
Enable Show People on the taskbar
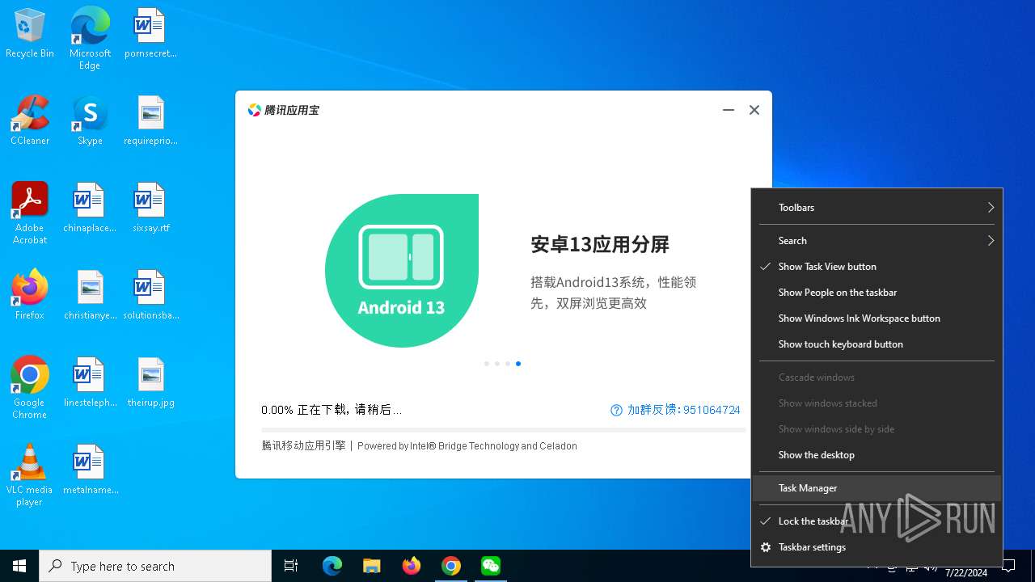click(877, 293)
